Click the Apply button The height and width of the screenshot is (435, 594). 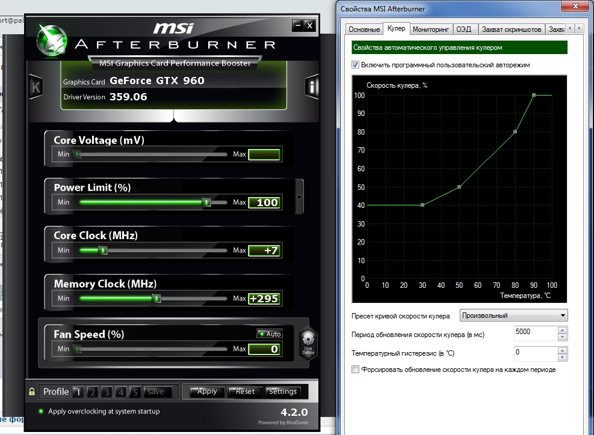(207, 392)
